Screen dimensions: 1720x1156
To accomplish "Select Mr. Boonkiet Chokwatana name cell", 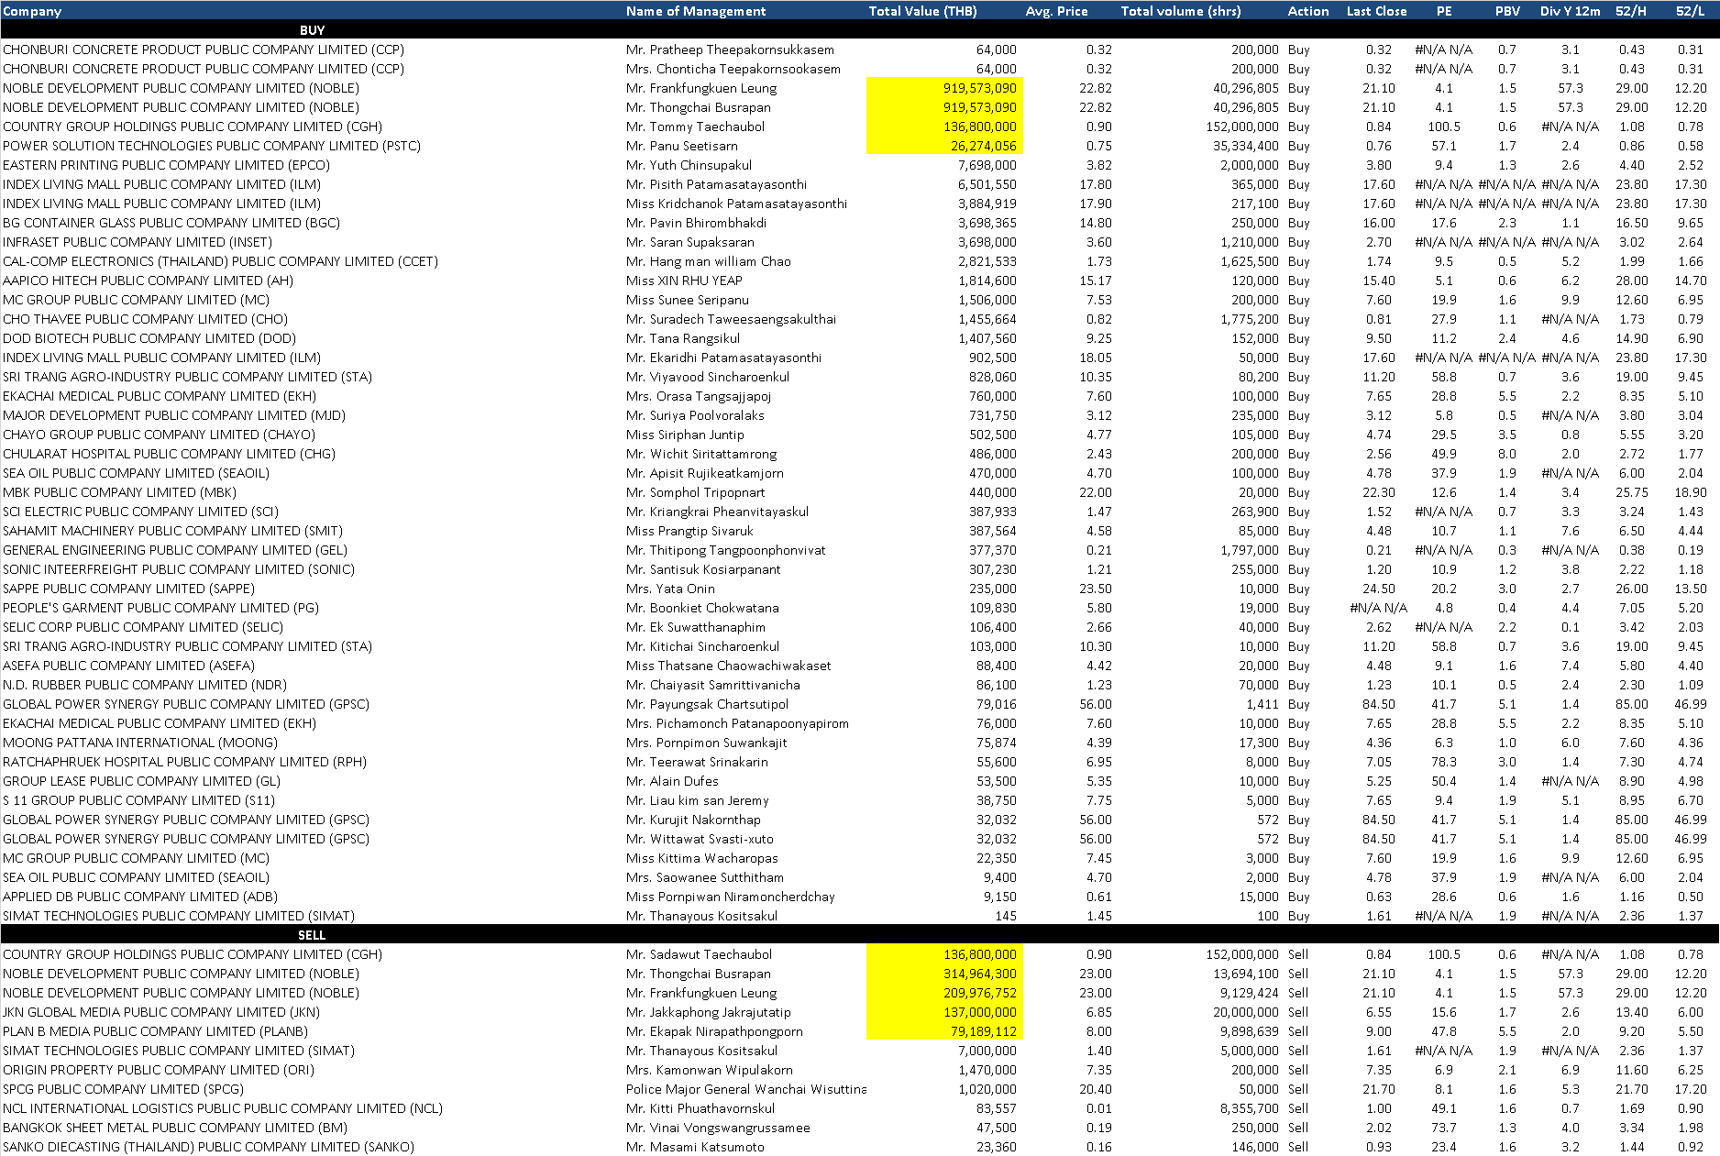I will tap(702, 608).
